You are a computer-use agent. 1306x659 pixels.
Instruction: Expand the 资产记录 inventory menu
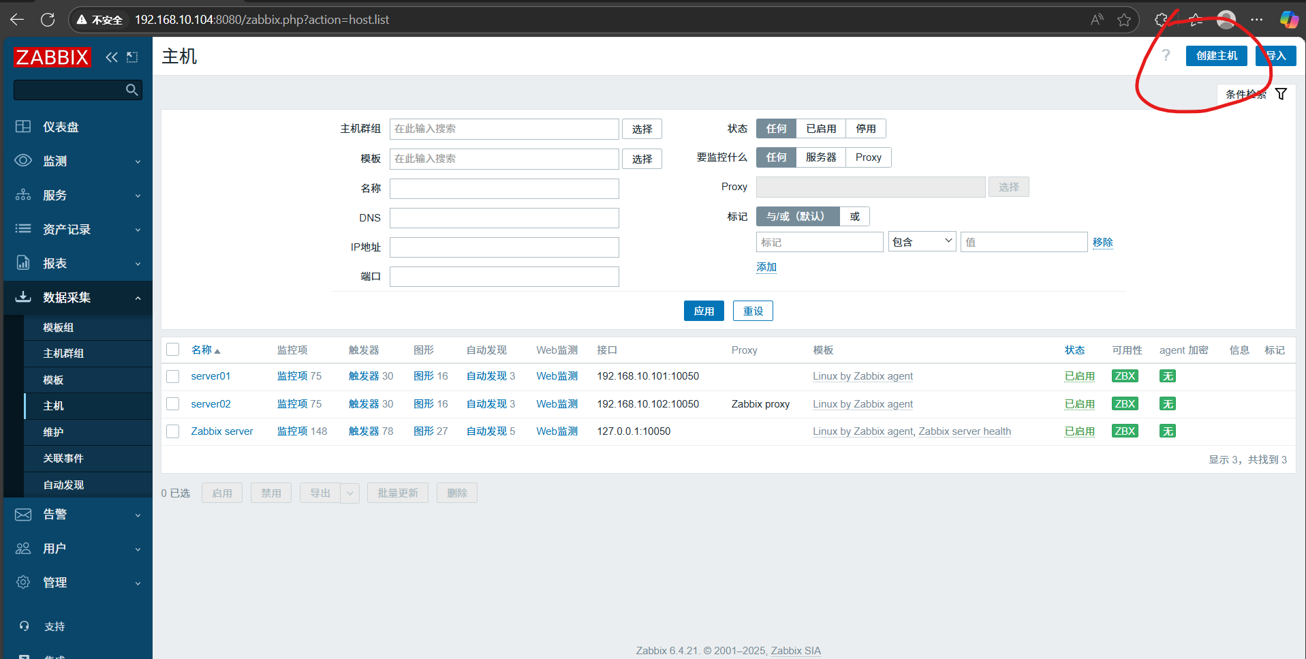pyautogui.click(x=78, y=229)
